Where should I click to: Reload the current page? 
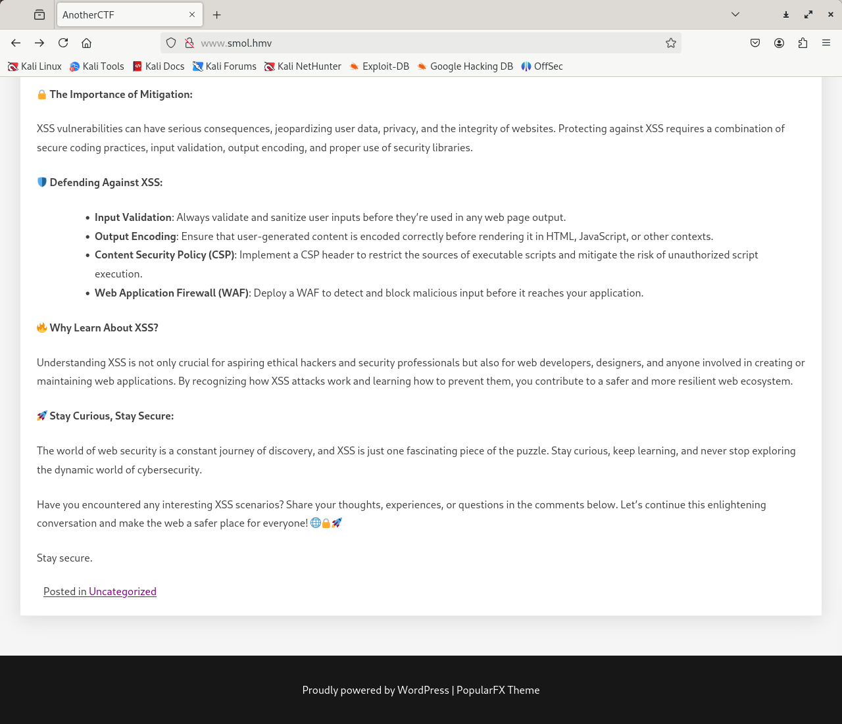pyautogui.click(x=63, y=43)
